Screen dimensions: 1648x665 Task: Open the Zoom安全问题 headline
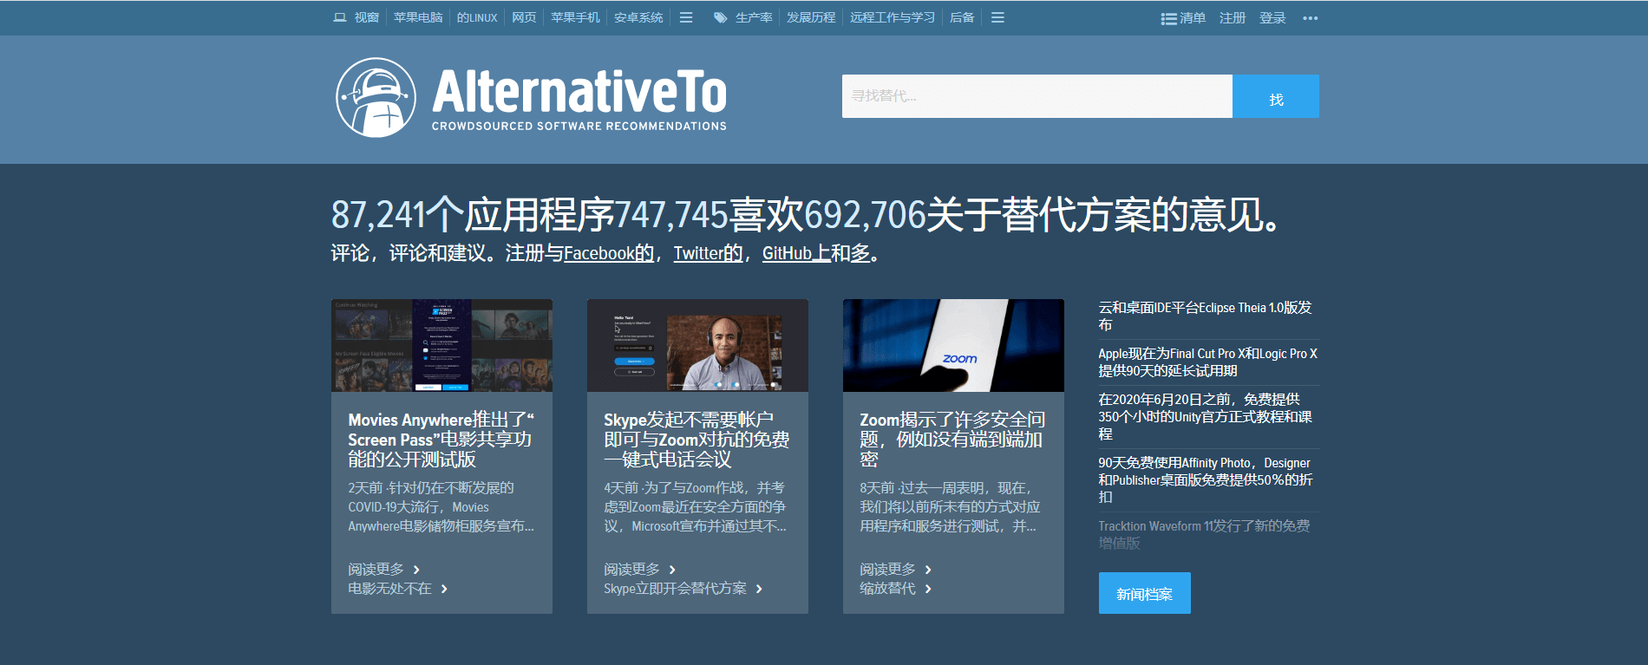pos(952,440)
